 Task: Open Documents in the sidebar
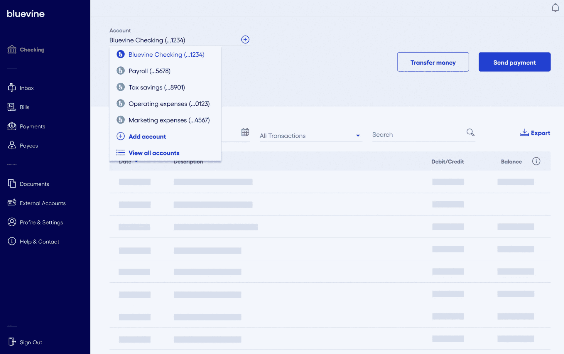tap(34, 184)
